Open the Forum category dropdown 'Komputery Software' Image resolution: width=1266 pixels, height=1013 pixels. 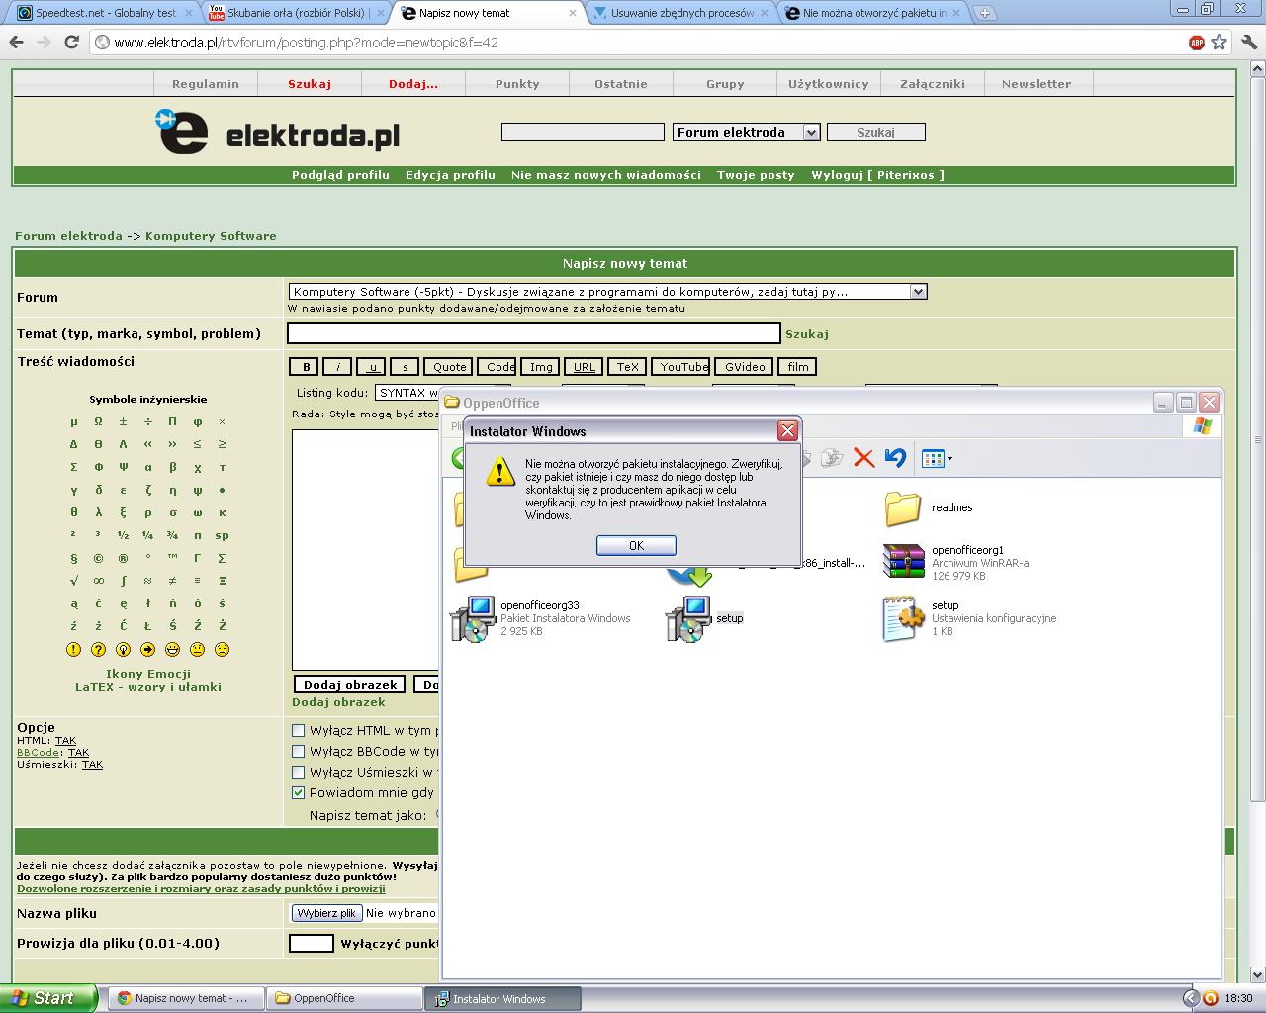pos(607,292)
